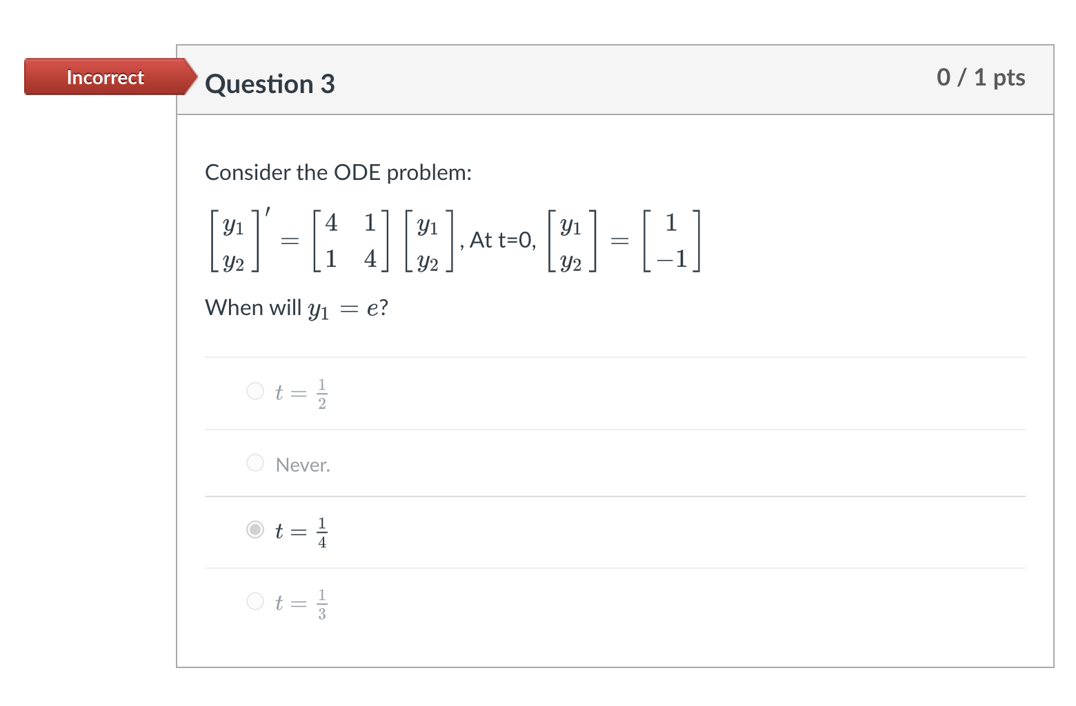Click the '0 / 1 pts' score label
1076x706 pixels.
click(x=982, y=78)
